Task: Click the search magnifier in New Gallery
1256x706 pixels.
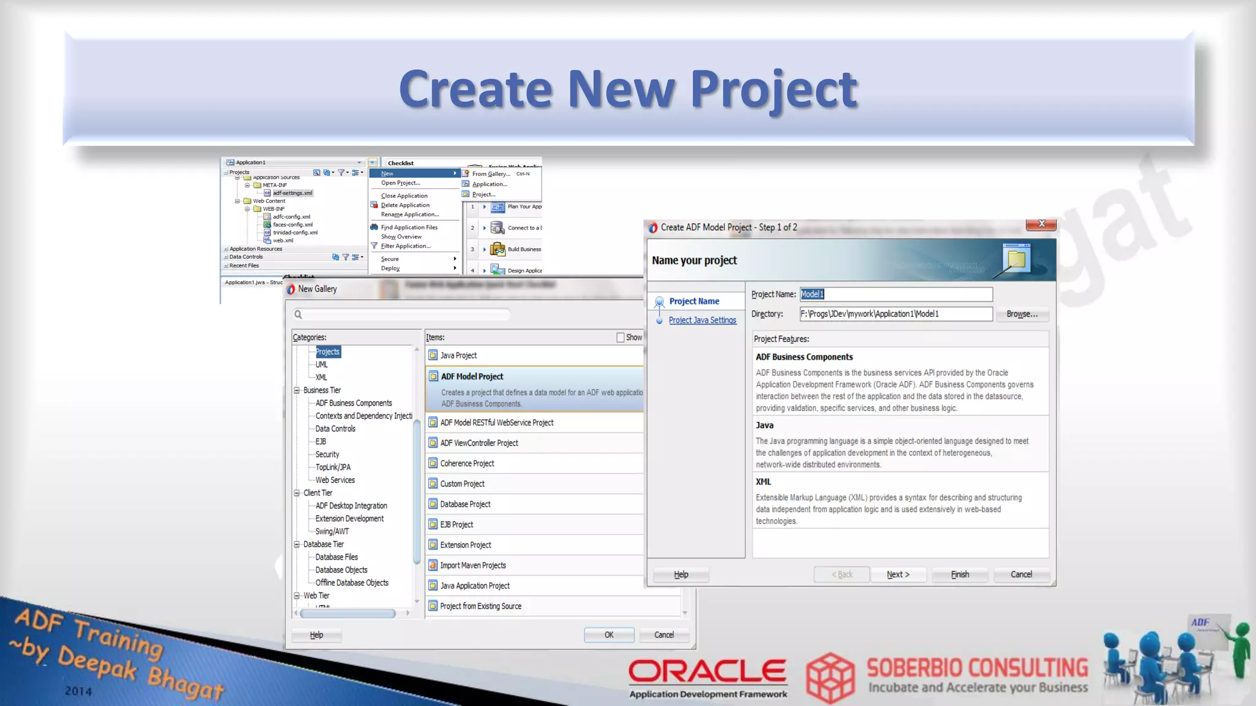Action: [x=298, y=314]
